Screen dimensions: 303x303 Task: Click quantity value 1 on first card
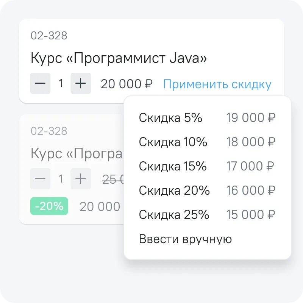click(x=61, y=83)
